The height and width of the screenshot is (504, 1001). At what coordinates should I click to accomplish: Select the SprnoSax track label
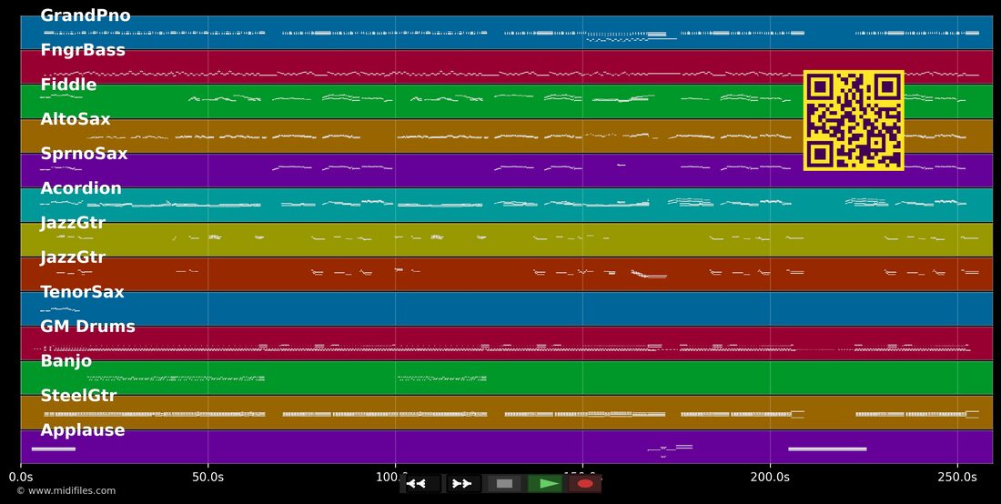pyautogui.click(x=85, y=154)
